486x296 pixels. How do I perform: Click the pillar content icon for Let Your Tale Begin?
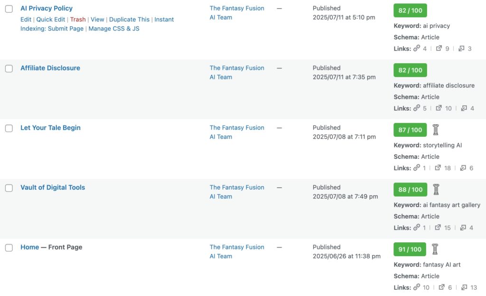point(436,130)
